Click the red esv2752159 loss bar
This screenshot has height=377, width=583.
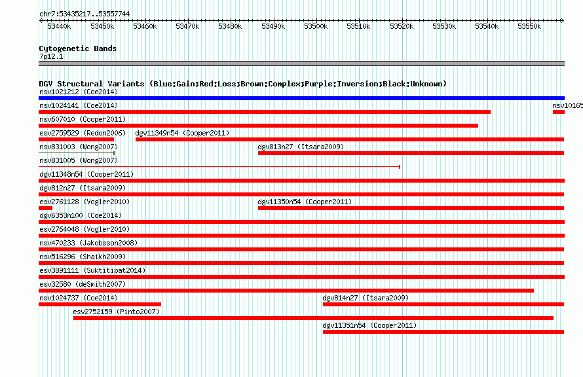coord(313,318)
